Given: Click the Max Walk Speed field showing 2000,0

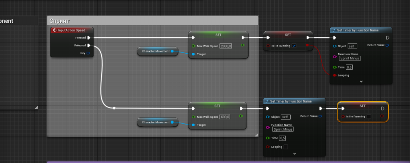Looking at the screenshot, I should [226, 46].
